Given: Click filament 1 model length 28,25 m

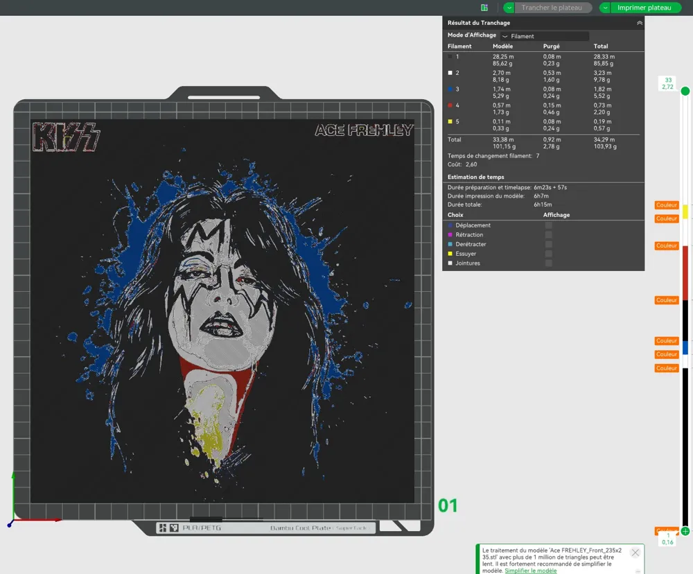Looking at the screenshot, I should [x=503, y=57].
